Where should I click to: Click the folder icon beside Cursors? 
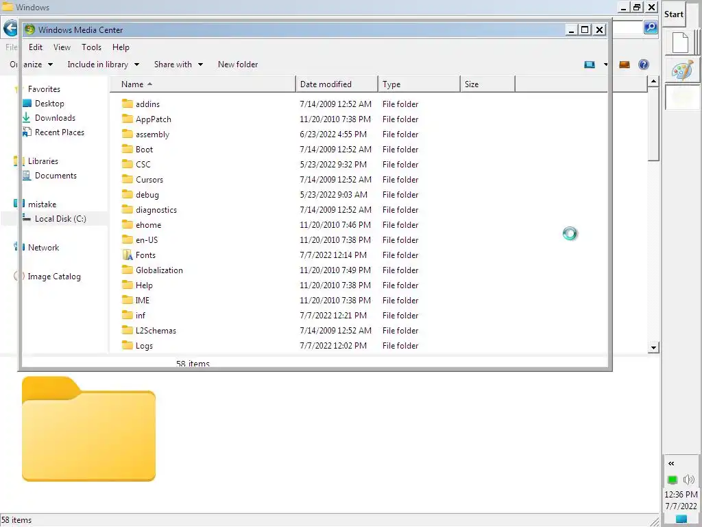[x=128, y=179]
